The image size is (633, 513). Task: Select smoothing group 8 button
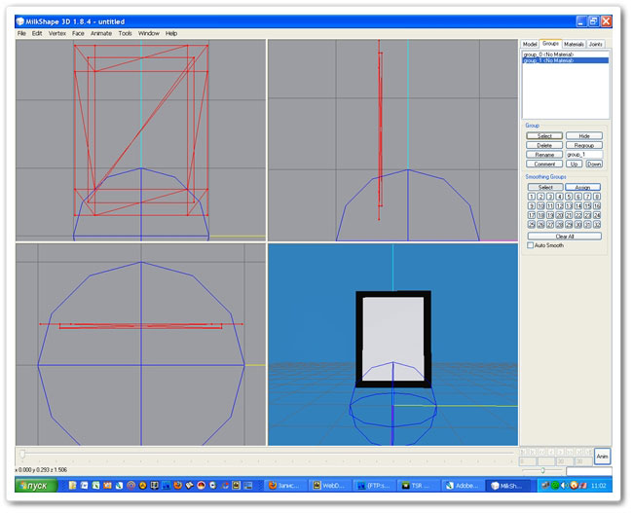[597, 197]
